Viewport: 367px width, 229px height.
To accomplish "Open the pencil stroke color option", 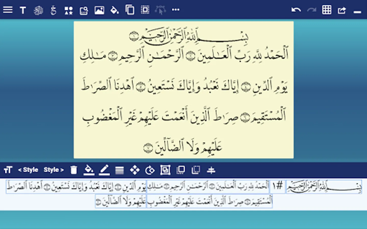I will [x=104, y=170].
